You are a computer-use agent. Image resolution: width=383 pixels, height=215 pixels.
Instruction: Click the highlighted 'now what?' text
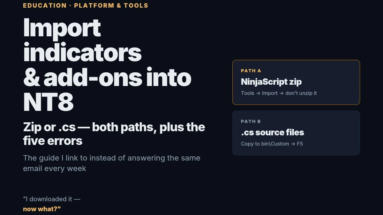pos(42,209)
